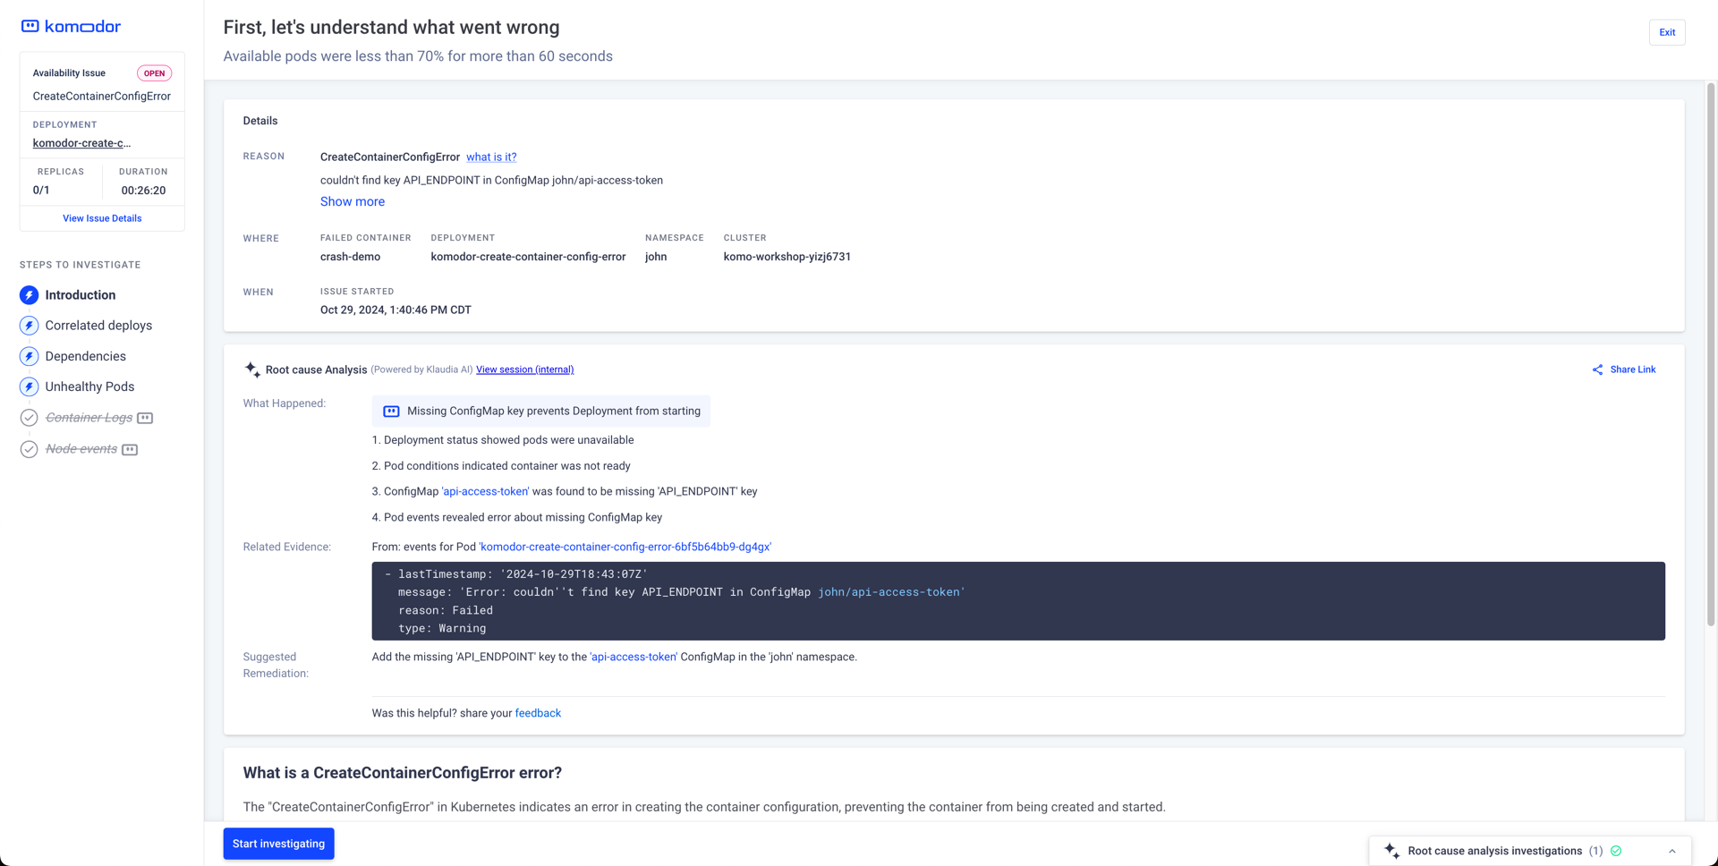Click the Duration value 00:26:20

143,191
